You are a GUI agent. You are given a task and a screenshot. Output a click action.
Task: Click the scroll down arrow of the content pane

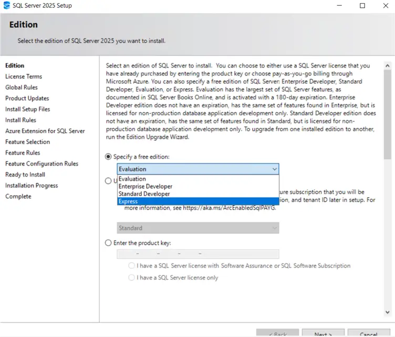click(x=388, y=312)
